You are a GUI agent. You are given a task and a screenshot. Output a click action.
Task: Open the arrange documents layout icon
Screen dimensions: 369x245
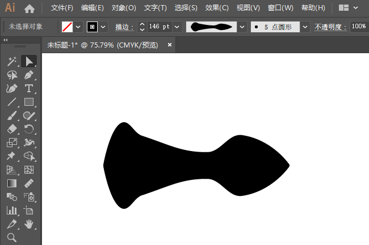[343, 8]
